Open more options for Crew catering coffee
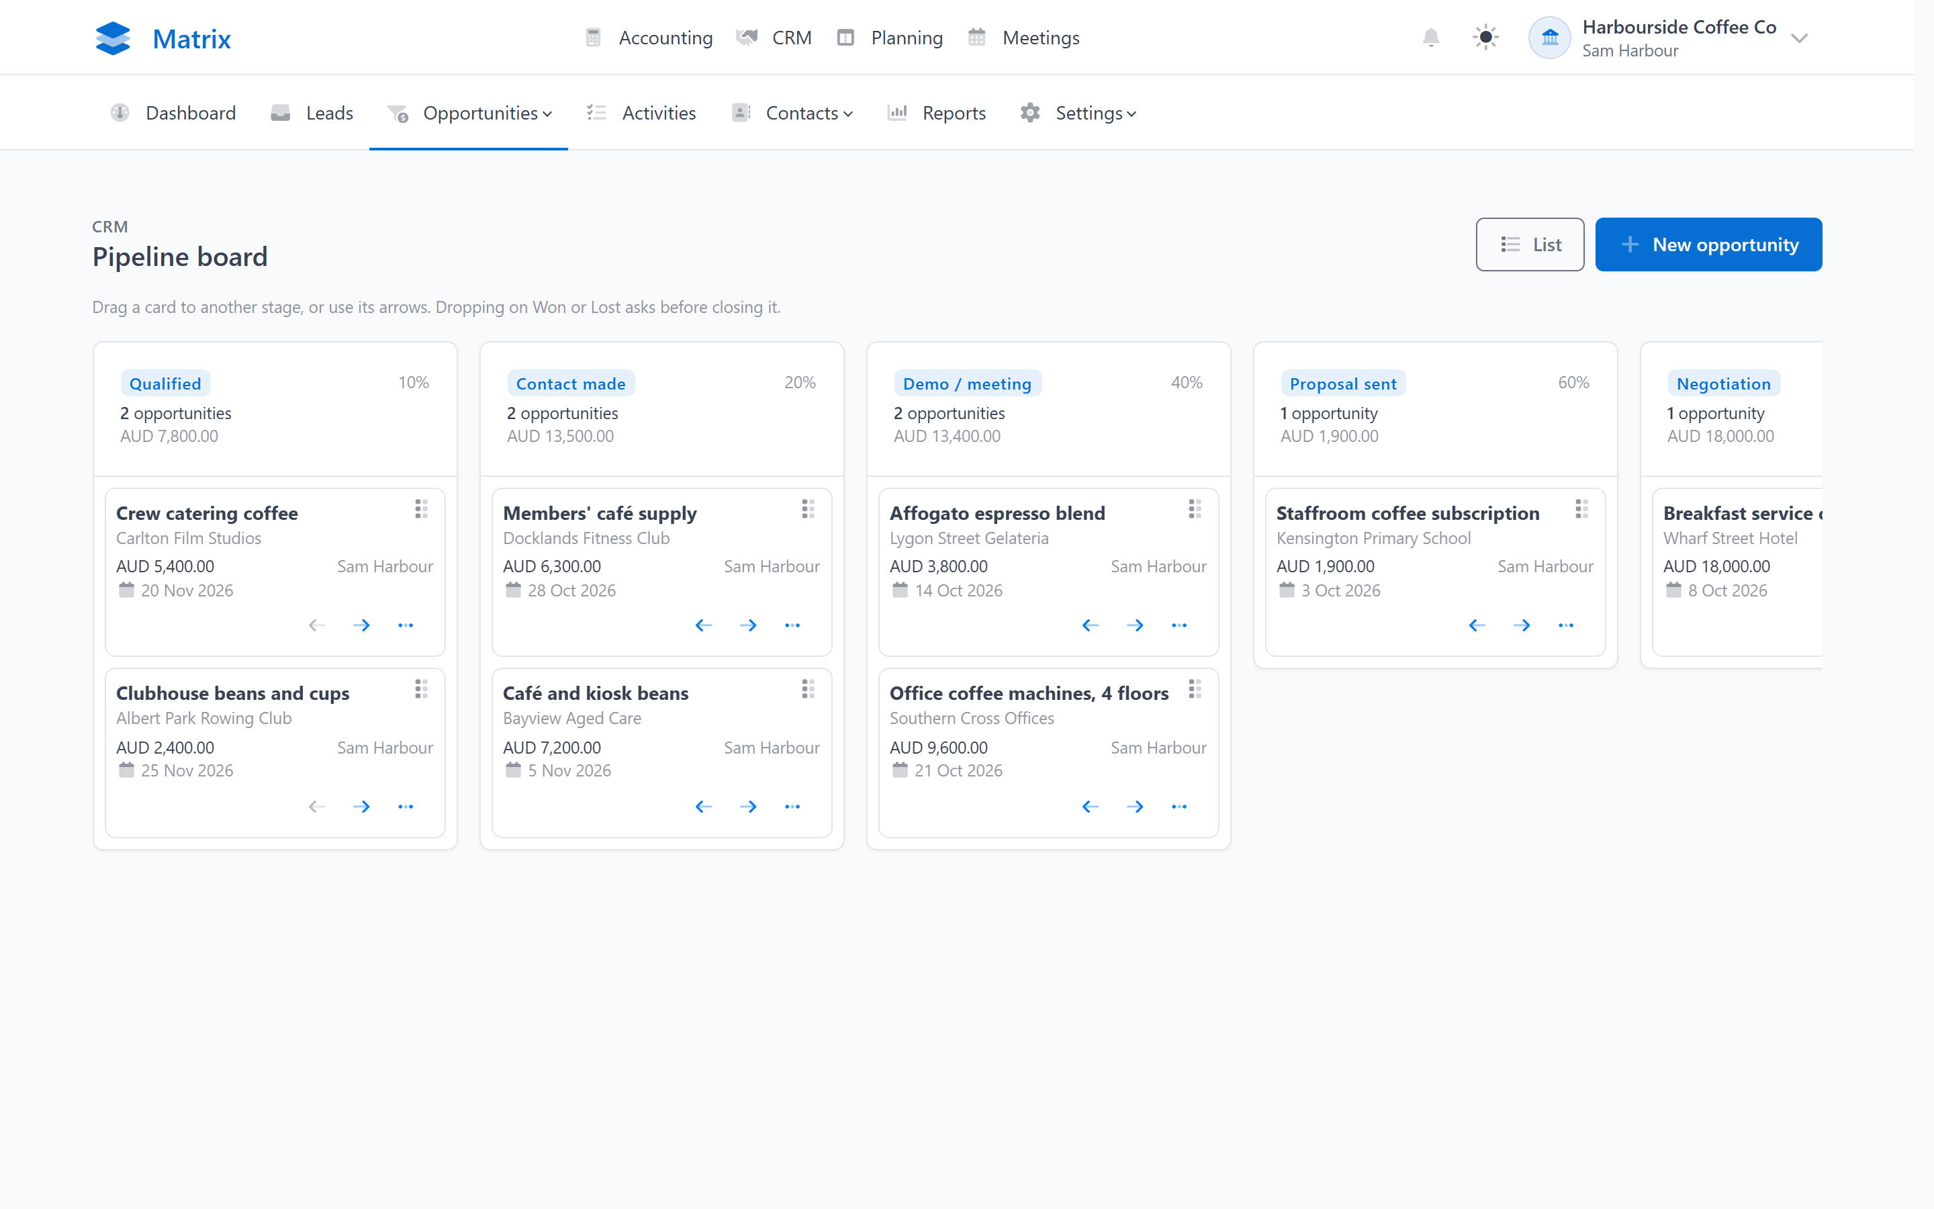This screenshot has height=1209, width=1934. [406, 625]
